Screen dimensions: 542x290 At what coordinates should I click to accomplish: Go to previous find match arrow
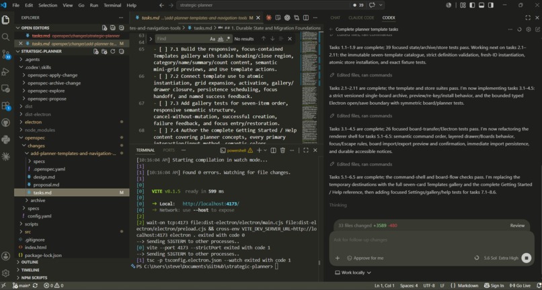tap(264, 39)
